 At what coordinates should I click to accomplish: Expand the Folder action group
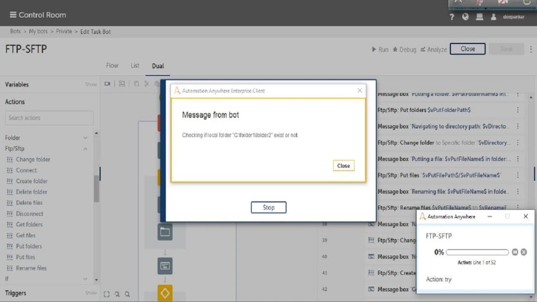click(x=85, y=138)
